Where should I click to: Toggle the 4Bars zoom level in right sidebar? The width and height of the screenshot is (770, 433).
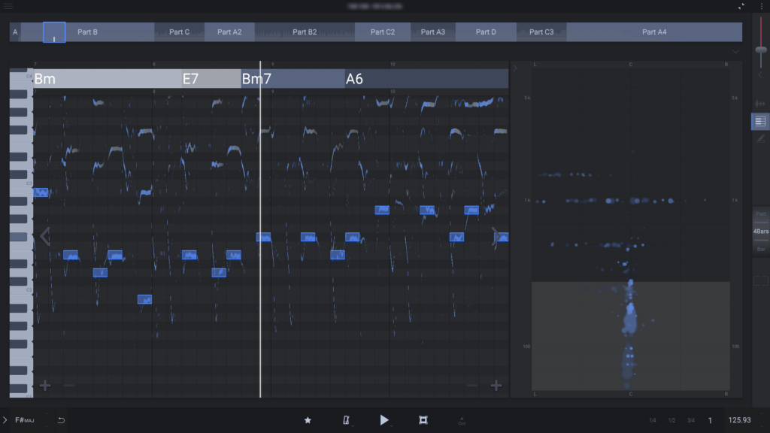click(x=761, y=230)
